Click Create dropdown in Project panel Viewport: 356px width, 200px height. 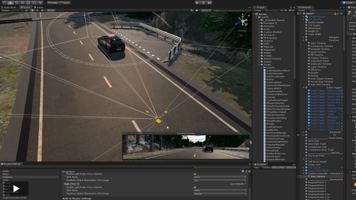(x=258, y=11)
